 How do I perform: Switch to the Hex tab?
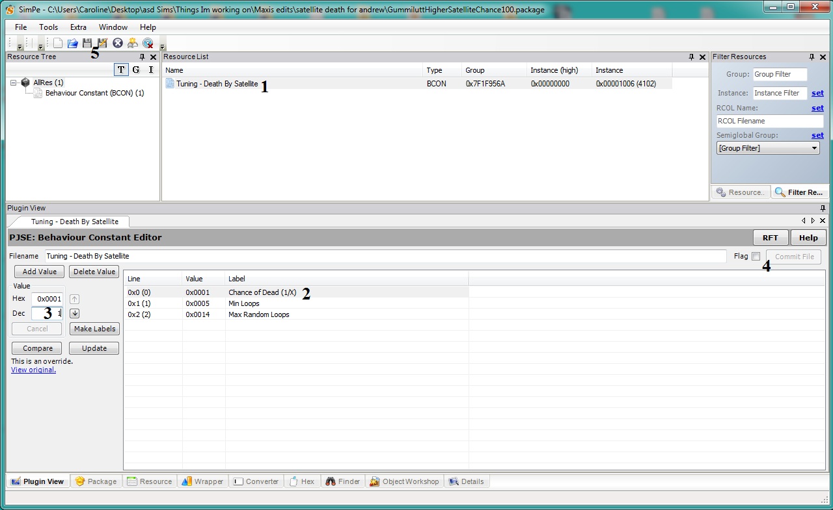(x=302, y=481)
